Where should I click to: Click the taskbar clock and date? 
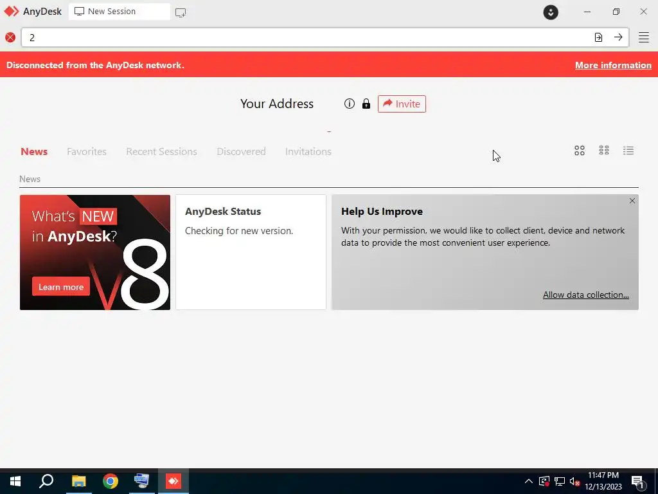click(x=603, y=481)
